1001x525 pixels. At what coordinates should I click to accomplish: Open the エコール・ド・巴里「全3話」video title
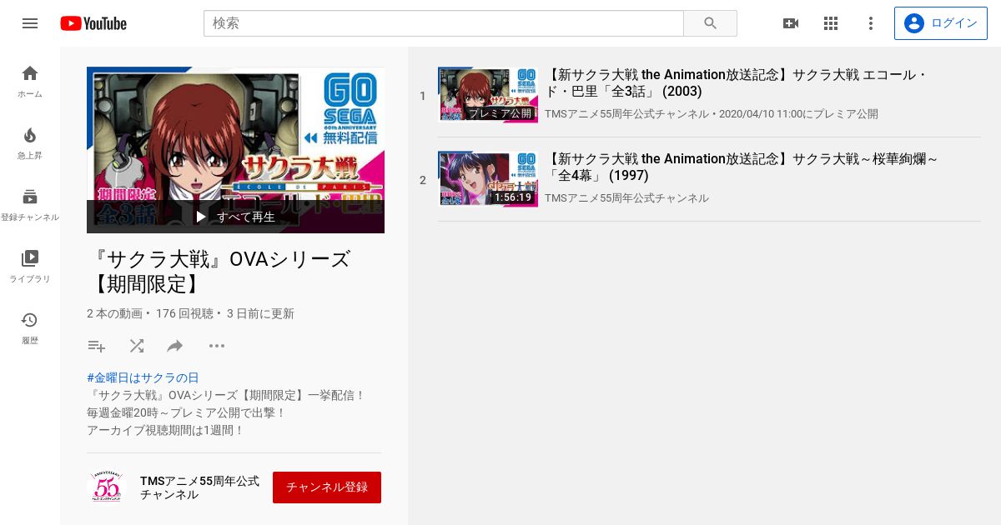736,83
